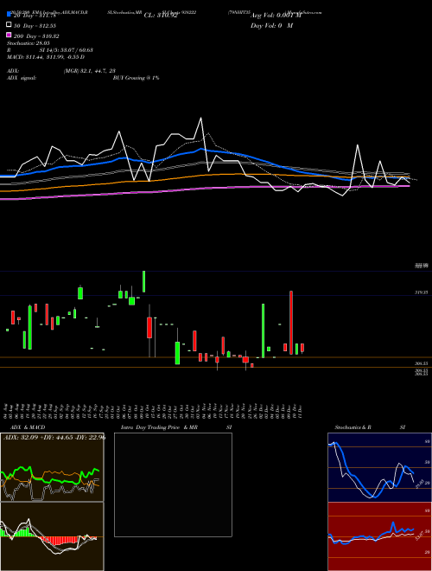Click the 'CL: 310.92' closing price text
This screenshot has height=571, width=432.
pos(161,16)
